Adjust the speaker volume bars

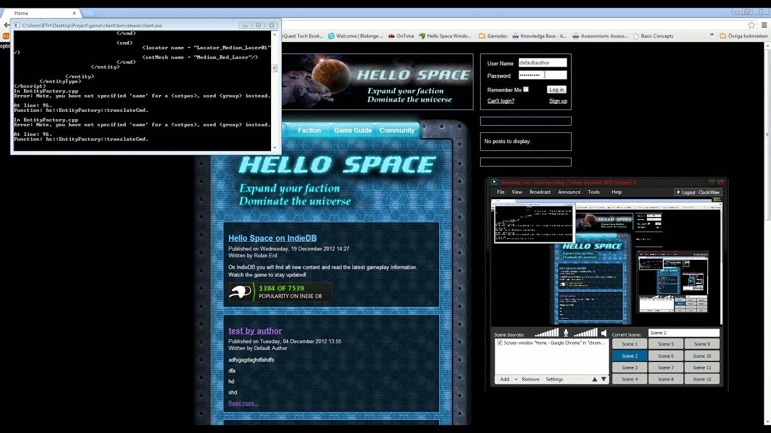[585, 333]
